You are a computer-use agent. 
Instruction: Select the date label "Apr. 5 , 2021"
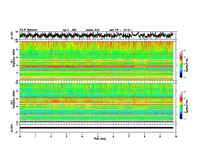[x=70, y=30]
